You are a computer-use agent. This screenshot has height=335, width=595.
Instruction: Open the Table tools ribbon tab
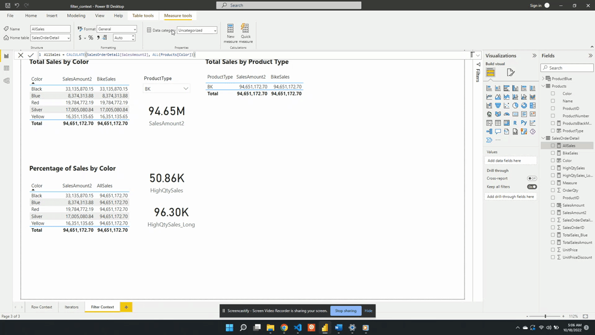(142, 15)
